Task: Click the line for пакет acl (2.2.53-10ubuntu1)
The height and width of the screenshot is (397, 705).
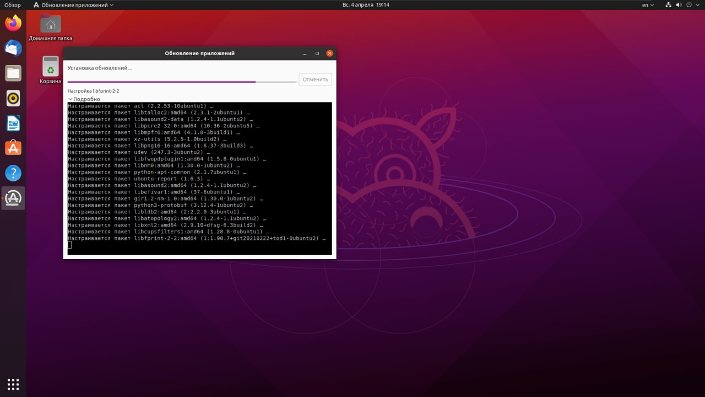Action: (x=140, y=106)
